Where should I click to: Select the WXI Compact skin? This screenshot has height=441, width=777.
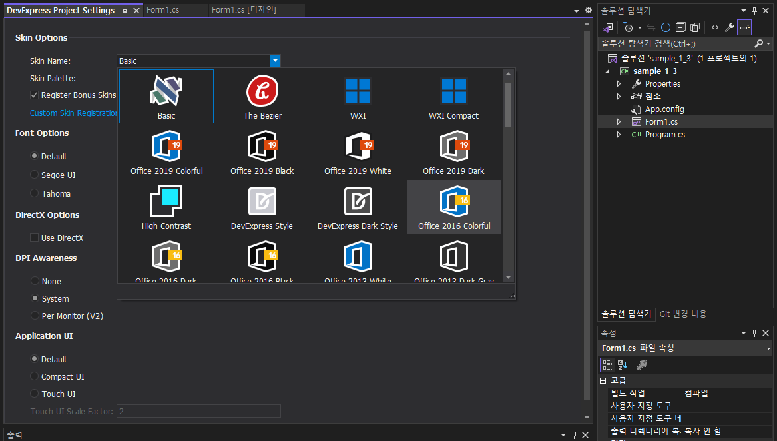click(453, 96)
